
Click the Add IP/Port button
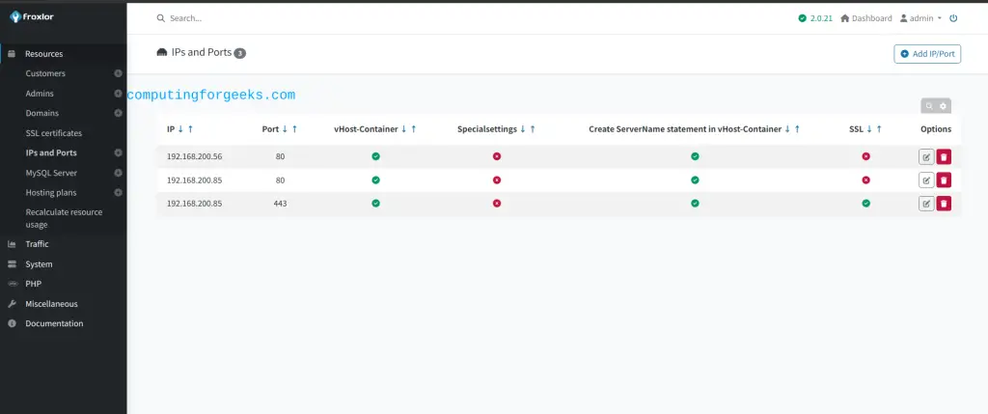point(927,54)
